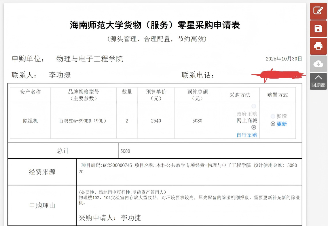Viewport: 328px width, 226px height.
Task: Select the 政府采购 网上商城 radio button
Action: tap(254, 106)
